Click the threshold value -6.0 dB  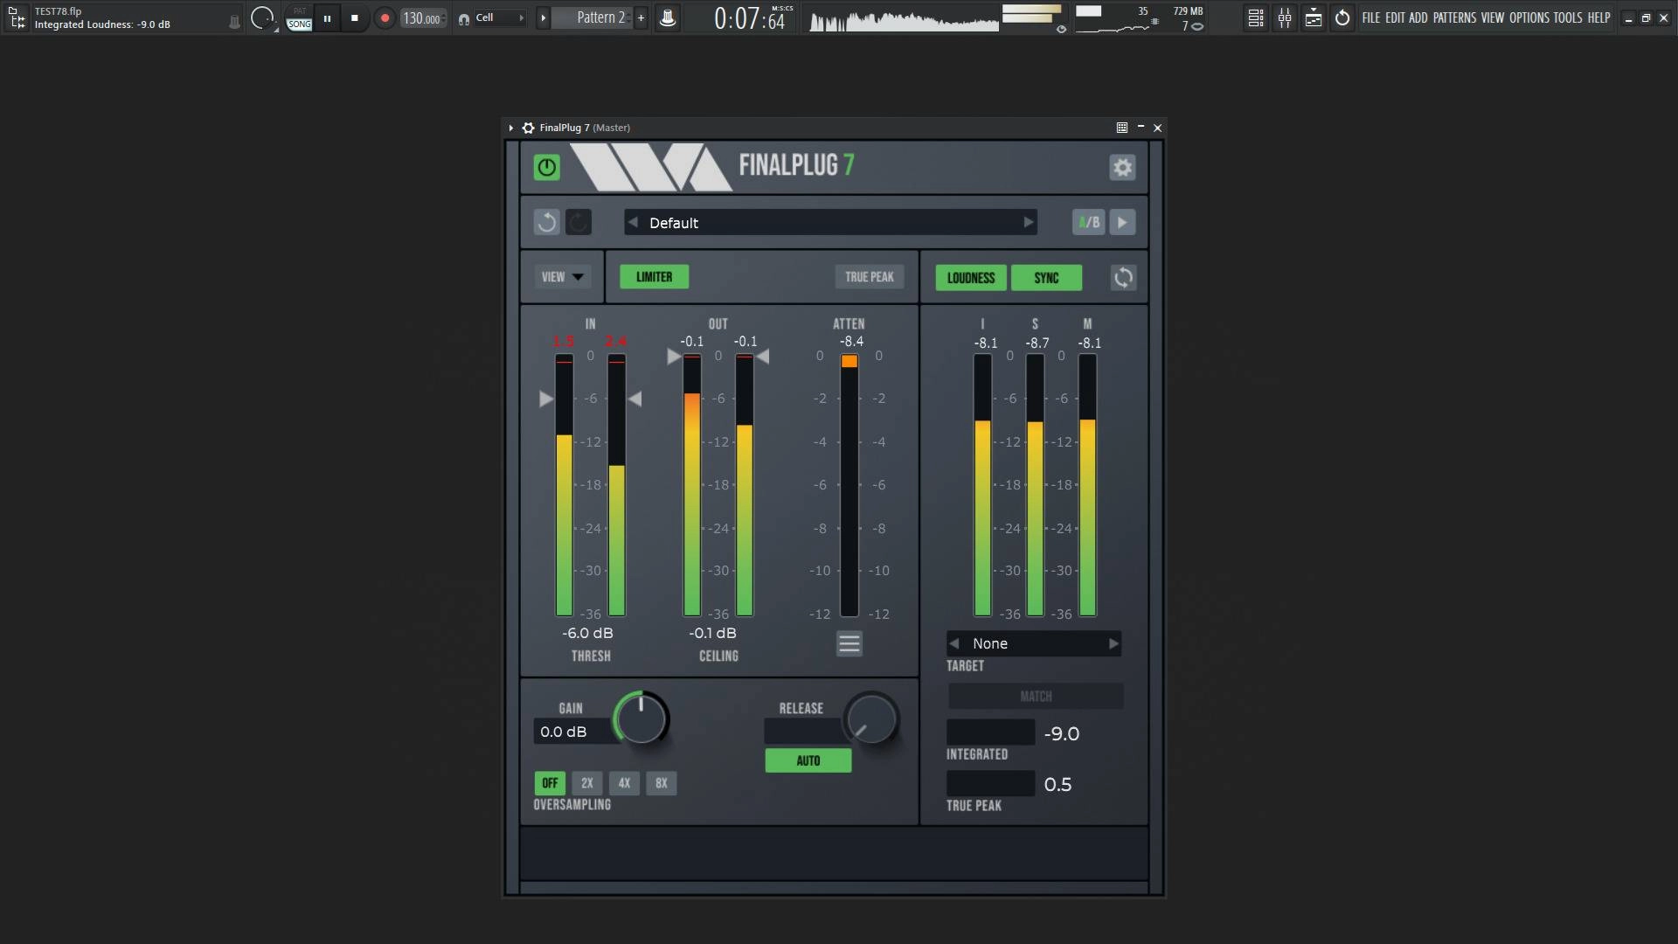tap(587, 633)
